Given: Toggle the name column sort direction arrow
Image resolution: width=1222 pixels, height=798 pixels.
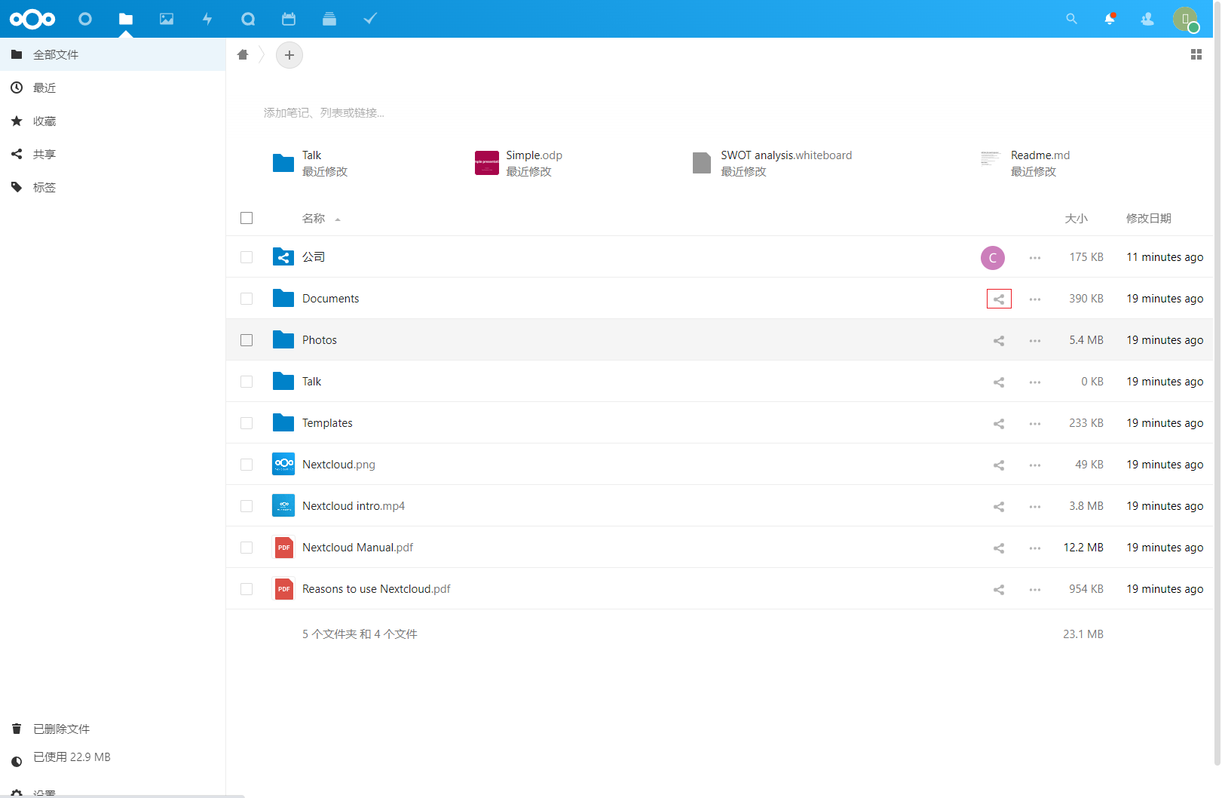Looking at the screenshot, I should tap(338, 219).
